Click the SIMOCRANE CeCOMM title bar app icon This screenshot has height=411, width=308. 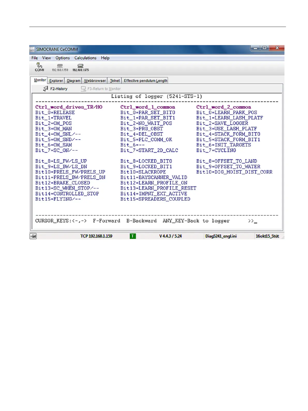(32, 49)
